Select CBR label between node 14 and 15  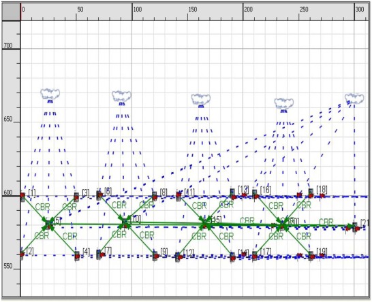point(226,236)
